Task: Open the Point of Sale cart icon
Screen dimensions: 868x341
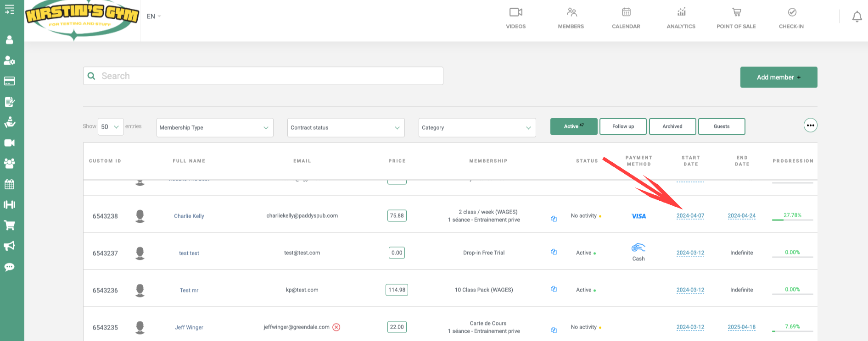Action: (x=736, y=12)
